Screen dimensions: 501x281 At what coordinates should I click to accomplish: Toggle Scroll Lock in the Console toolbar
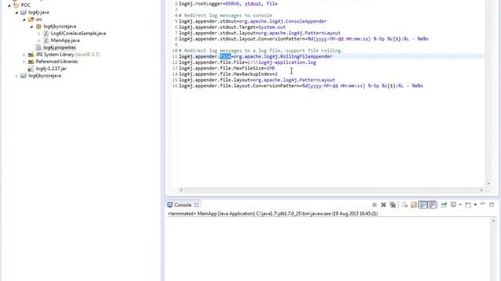414,205
